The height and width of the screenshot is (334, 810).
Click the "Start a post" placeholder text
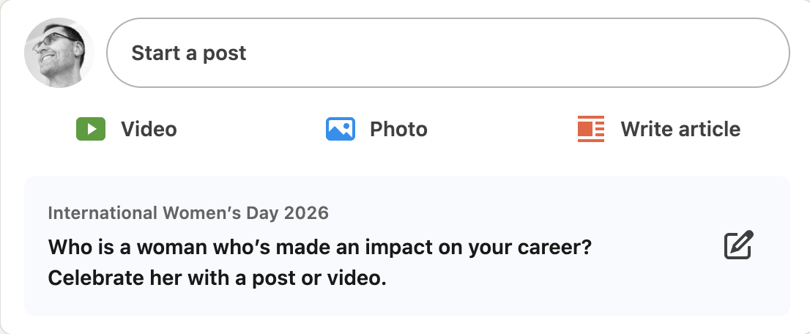[x=189, y=53]
